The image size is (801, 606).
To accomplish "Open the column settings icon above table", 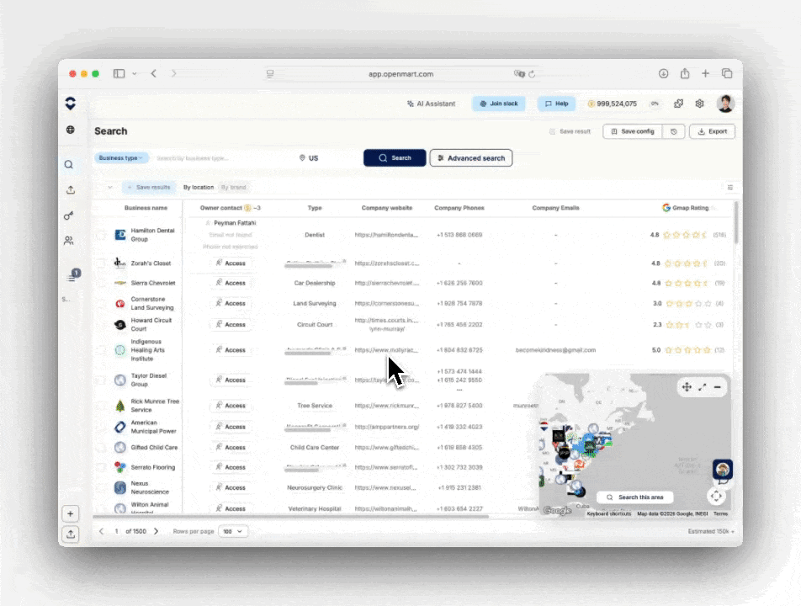I will [x=730, y=188].
